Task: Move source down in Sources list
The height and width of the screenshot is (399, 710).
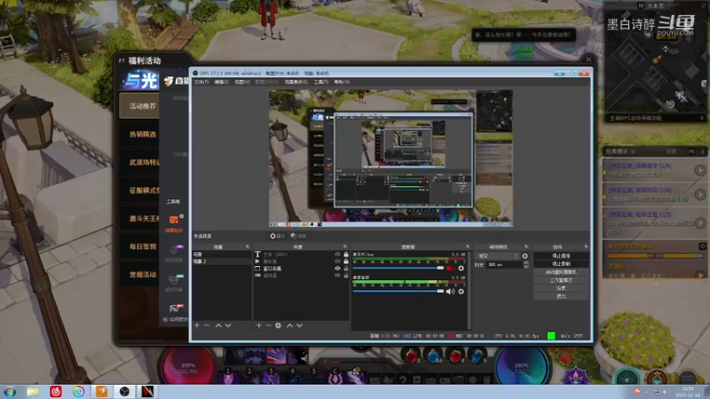Action: tap(299, 325)
